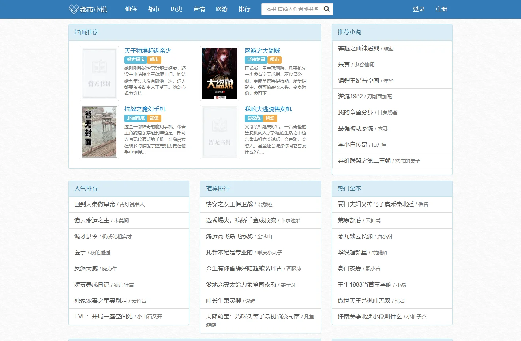Open 我的章鱼分身 in recommended novels
This screenshot has height=341, width=521.
[356, 113]
